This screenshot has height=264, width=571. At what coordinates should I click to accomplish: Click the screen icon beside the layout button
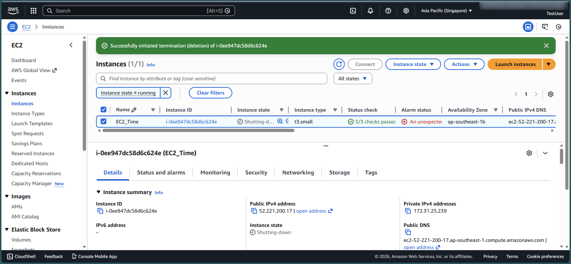click(x=545, y=27)
